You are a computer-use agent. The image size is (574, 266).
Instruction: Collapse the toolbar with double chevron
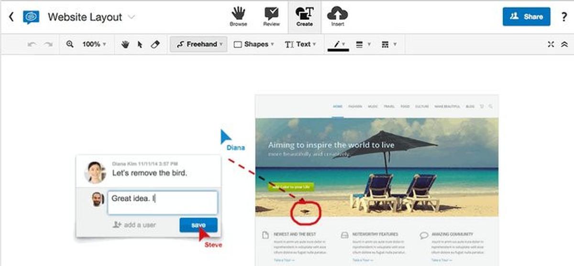564,44
